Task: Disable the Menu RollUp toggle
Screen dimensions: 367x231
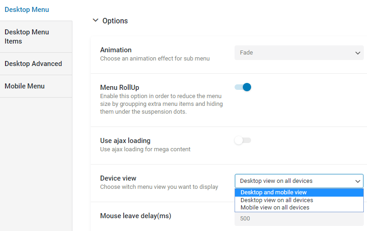Action: click(x=243, y=87)
